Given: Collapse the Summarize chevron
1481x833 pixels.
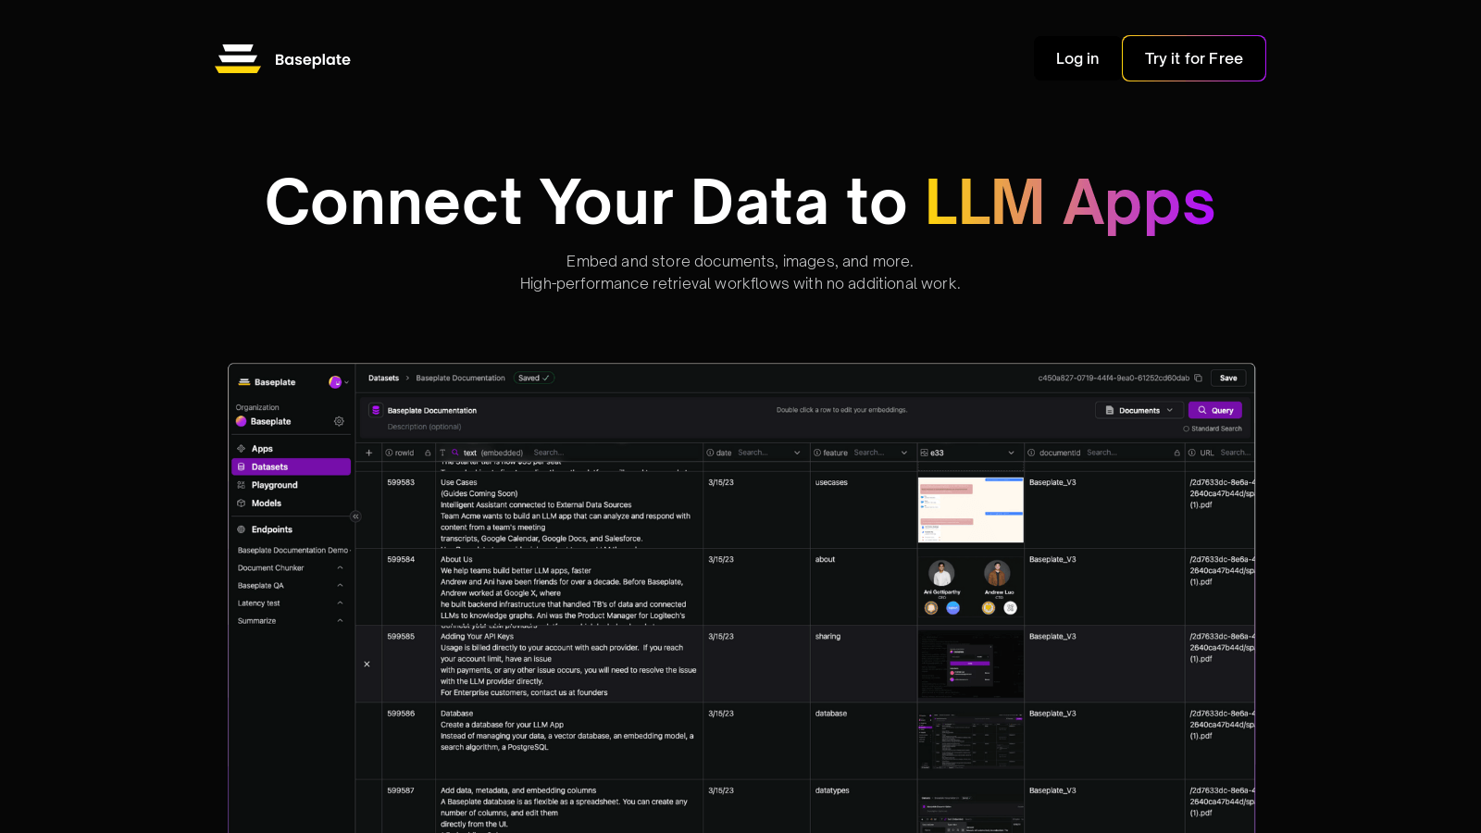Looking at the screenshot, I should pyautogui.click(x=340, y=620).
